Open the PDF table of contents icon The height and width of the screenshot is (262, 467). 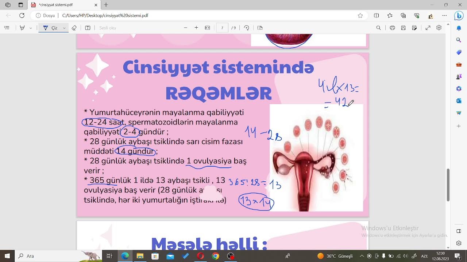coord(7,28)
